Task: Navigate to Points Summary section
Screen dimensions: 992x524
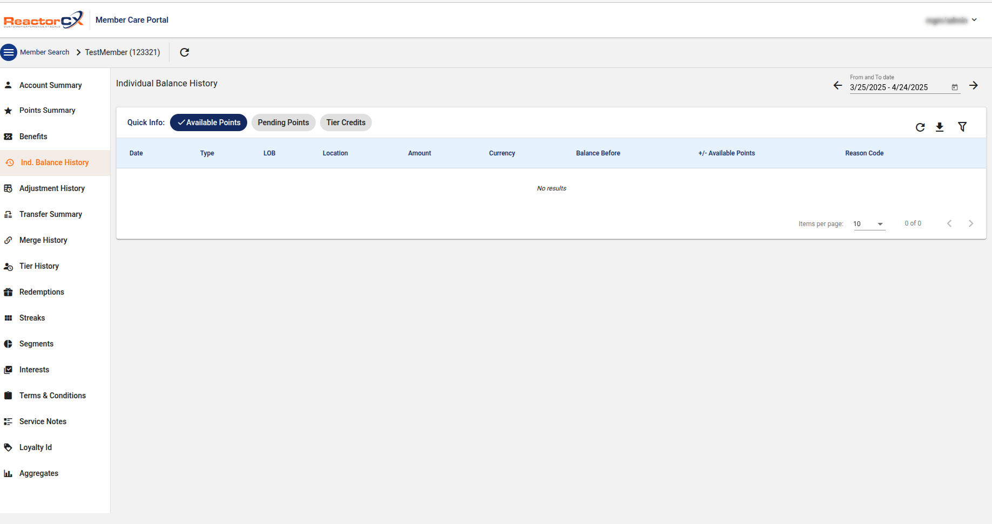Action: point(47,111)
